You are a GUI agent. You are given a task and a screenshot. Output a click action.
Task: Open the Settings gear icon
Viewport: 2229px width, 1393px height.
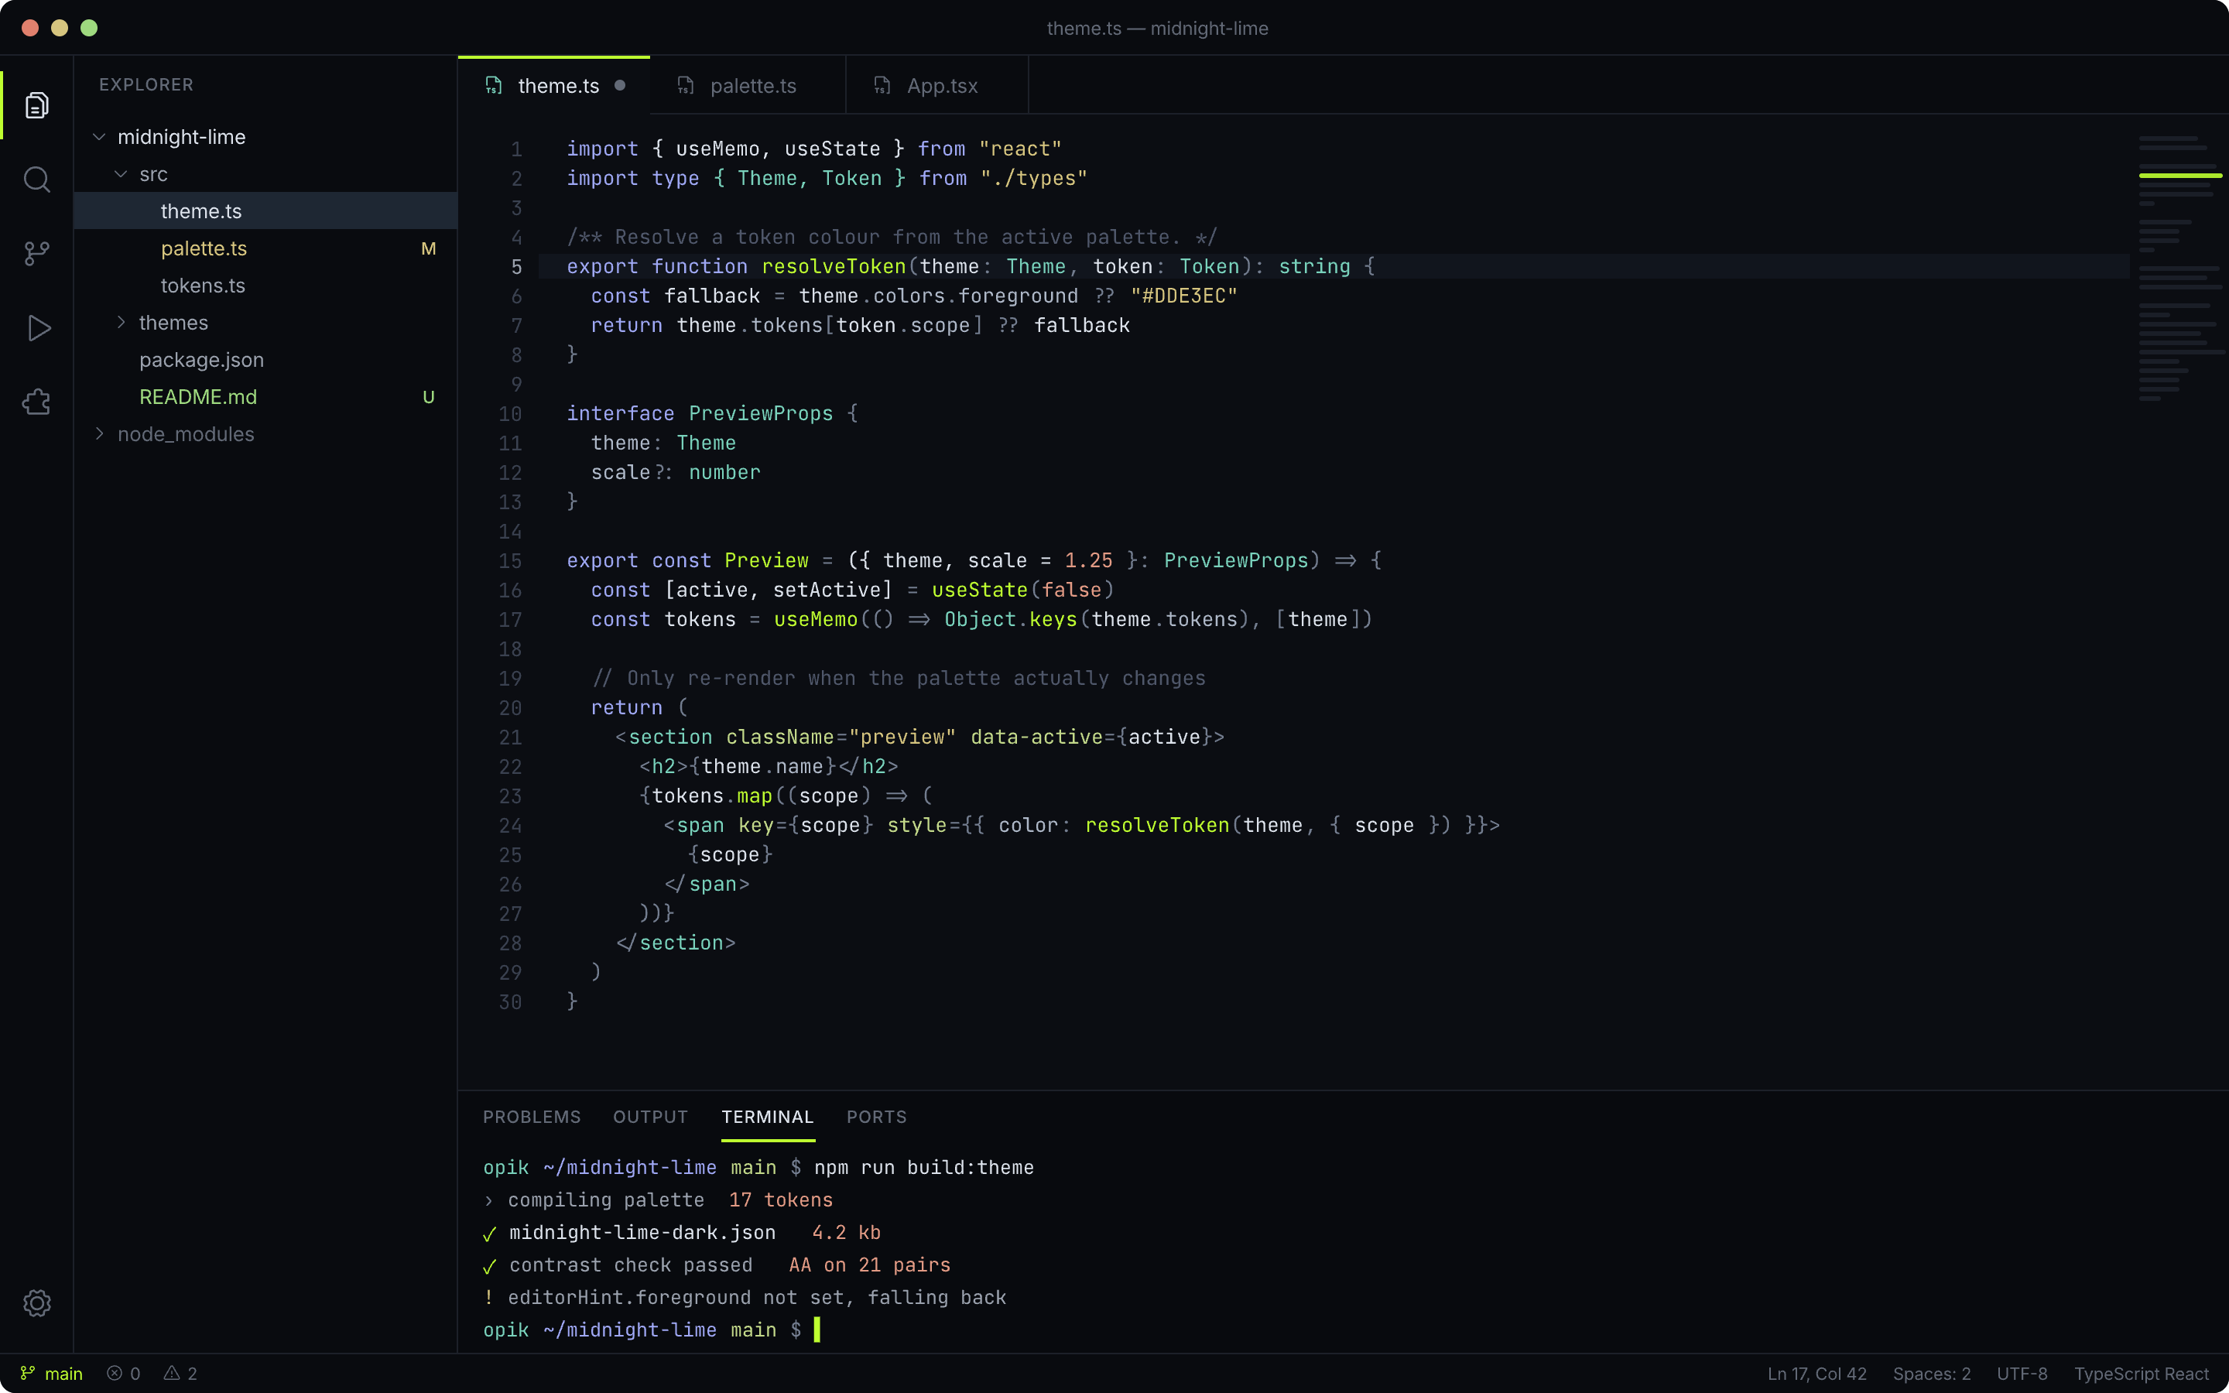37,1302
